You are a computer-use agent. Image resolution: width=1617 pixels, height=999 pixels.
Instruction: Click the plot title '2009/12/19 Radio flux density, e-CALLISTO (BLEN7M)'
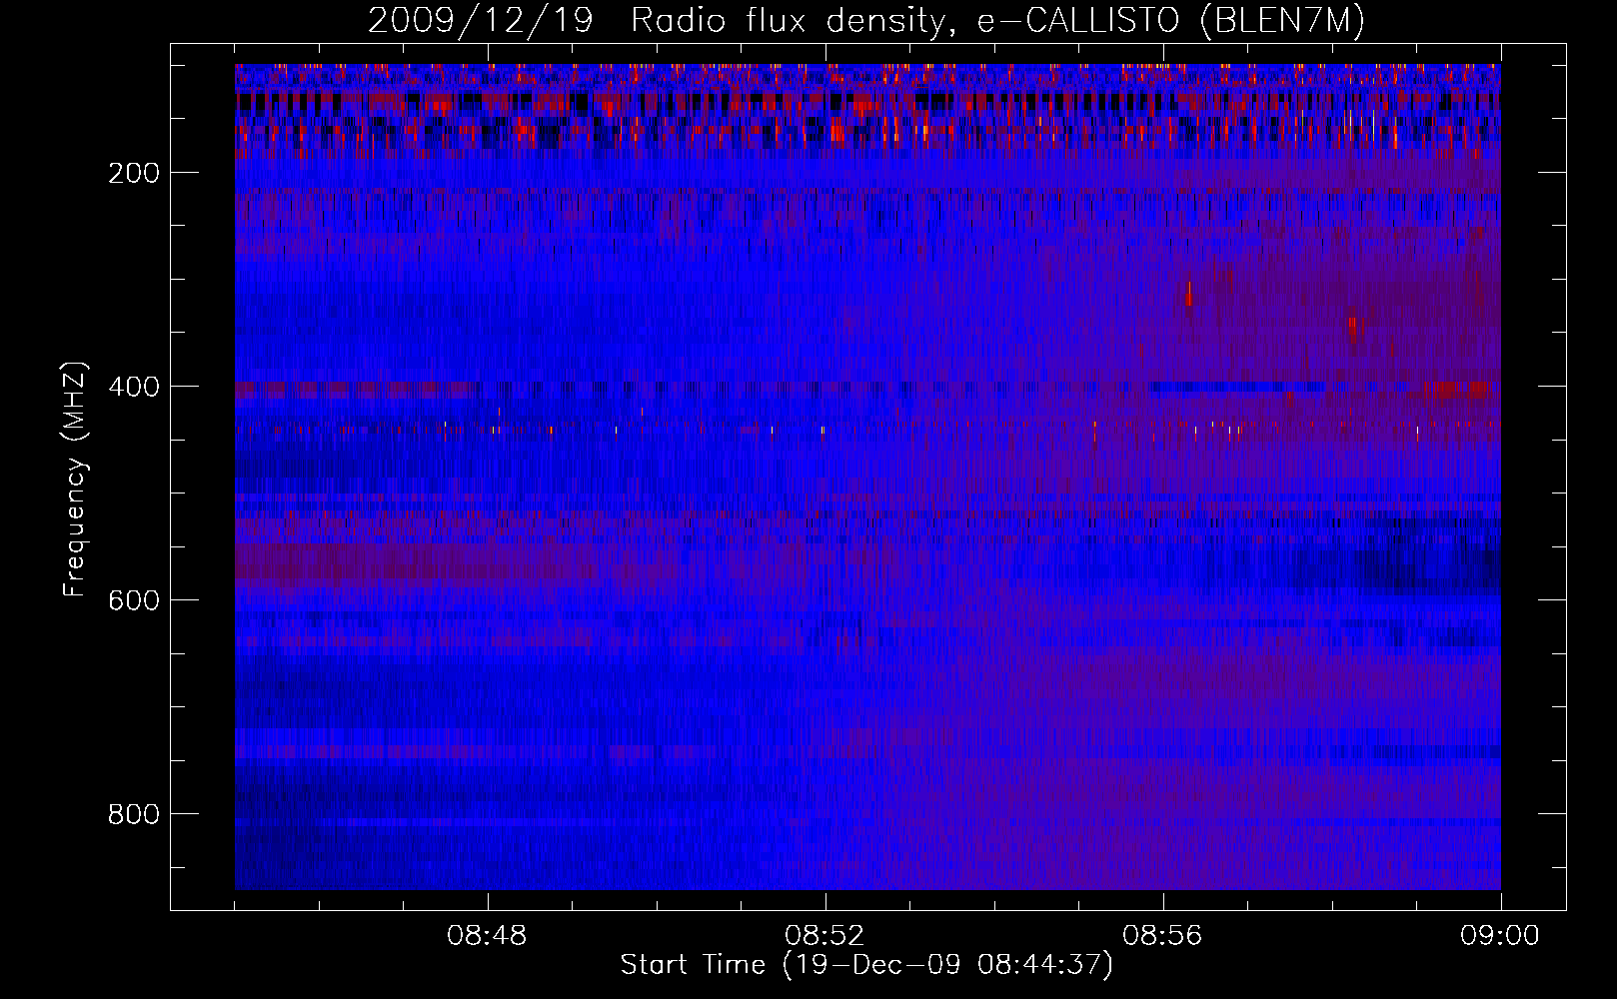[866, 21]
